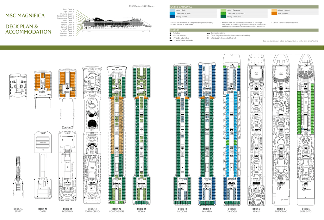324x220 pixels.
Task: Click '5th bed available in Suite Aurea' note
Action: tap(181, 25)
